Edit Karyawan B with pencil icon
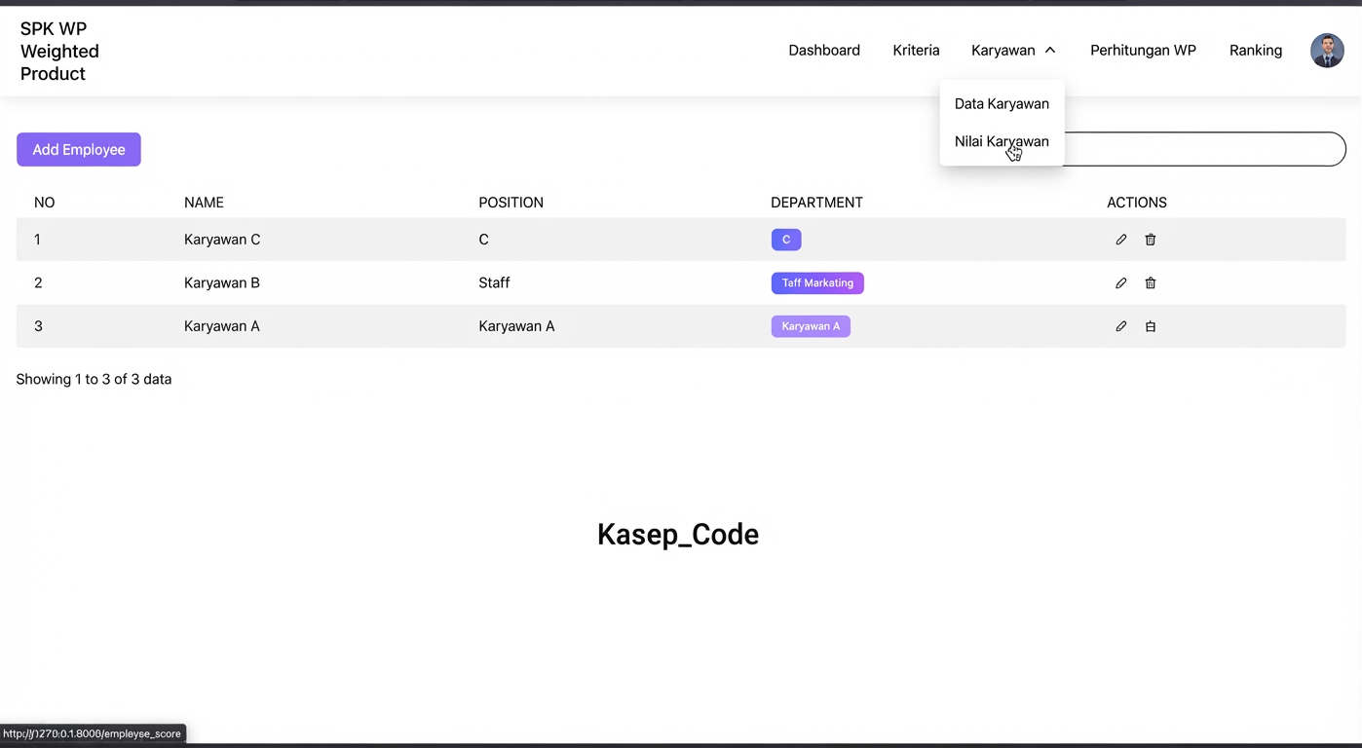Viewport: 1362px width, 748px height. [1120, 283]
